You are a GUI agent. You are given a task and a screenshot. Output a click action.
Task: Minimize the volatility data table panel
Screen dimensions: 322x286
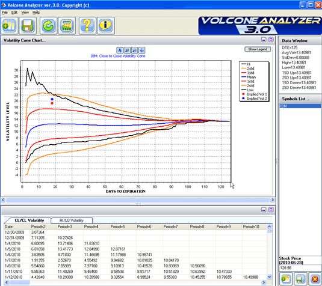pyautogui.click(x=264, y=210)
